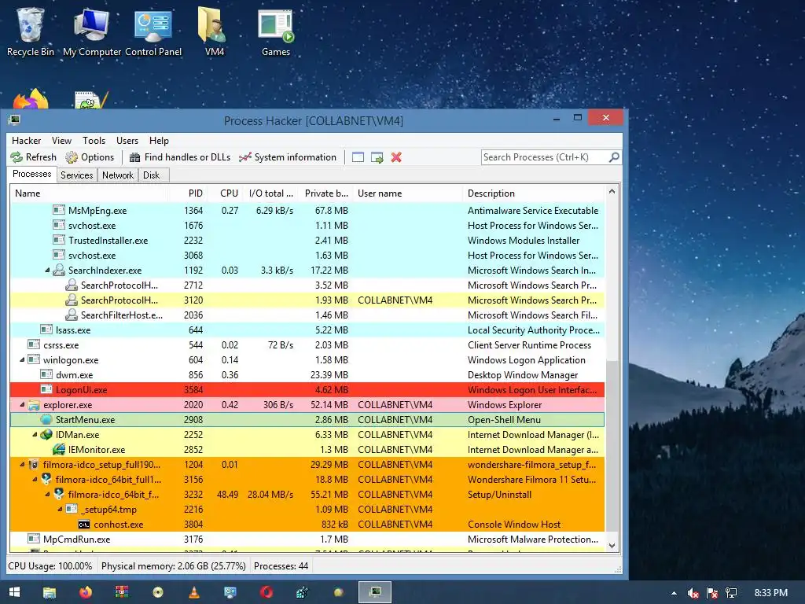805x604 pixels.
Task: Open System information graph window
Action: click(x=288, y=157)
